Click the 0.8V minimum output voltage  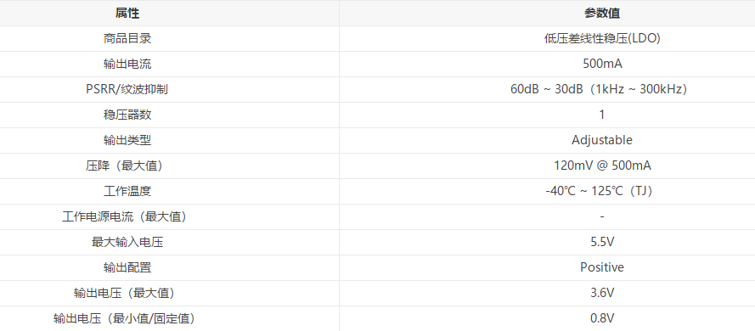pyautogui.click(x=602, y=319)
